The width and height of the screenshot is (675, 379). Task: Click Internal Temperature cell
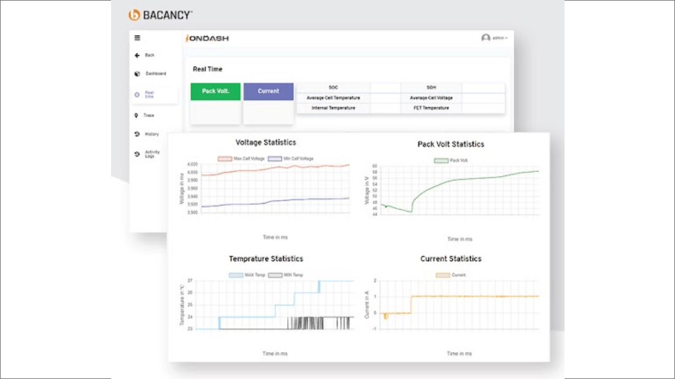pyautogui.click(x=333, y=108)
